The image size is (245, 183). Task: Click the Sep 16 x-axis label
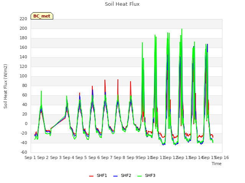coord(222,157)
